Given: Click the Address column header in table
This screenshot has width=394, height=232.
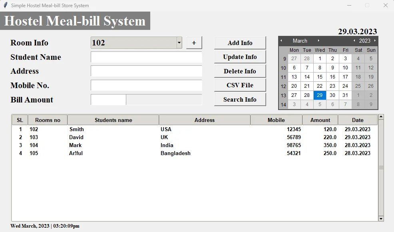Looking at the screenshot, I should click(x=205, y=120).
